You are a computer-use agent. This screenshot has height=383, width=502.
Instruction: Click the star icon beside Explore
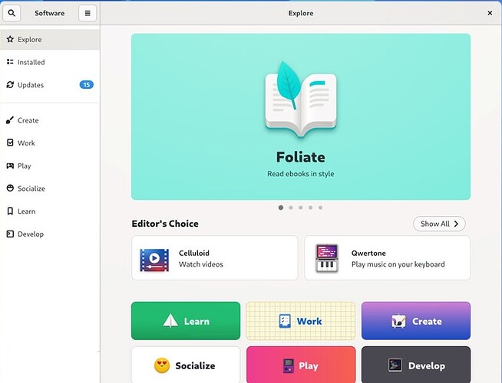10,39
